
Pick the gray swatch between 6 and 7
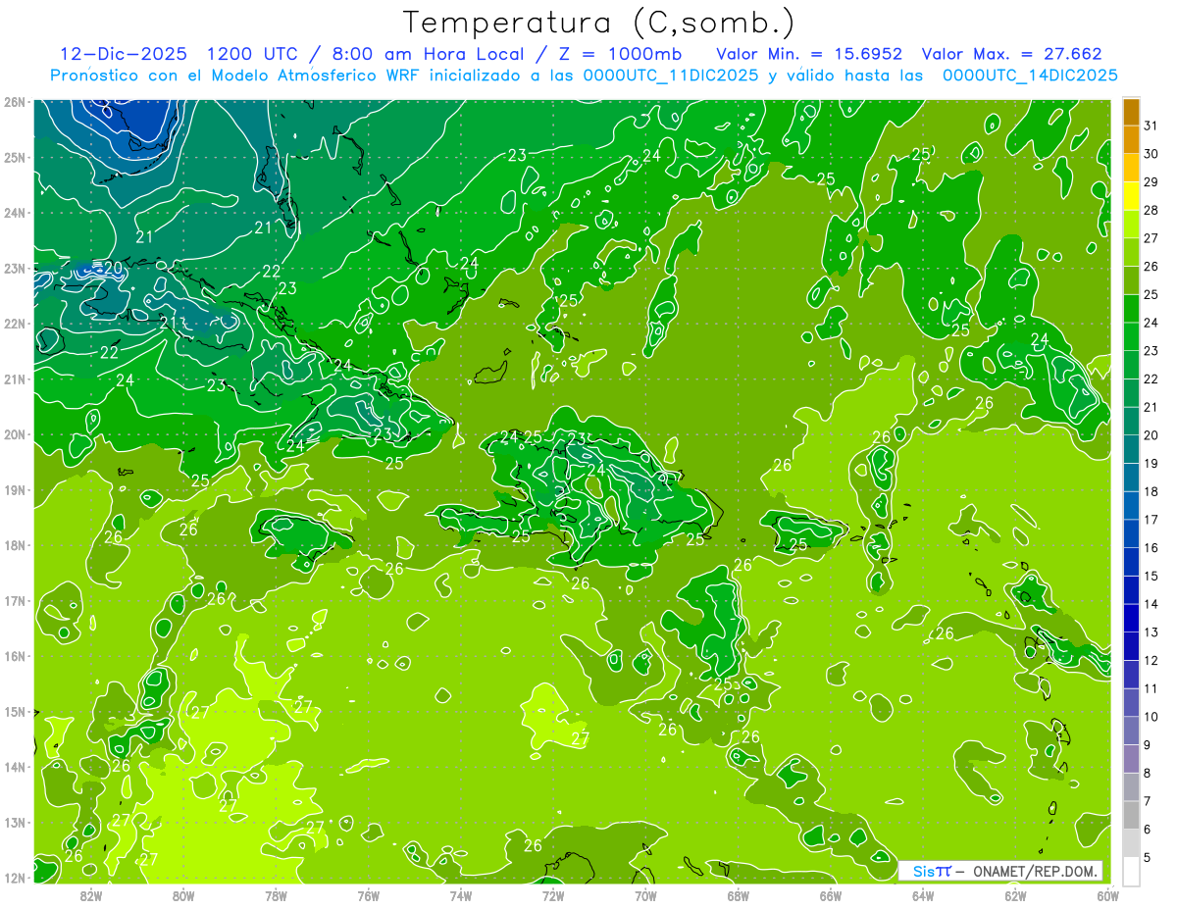pyautogui.click(x=1132, y=815)
